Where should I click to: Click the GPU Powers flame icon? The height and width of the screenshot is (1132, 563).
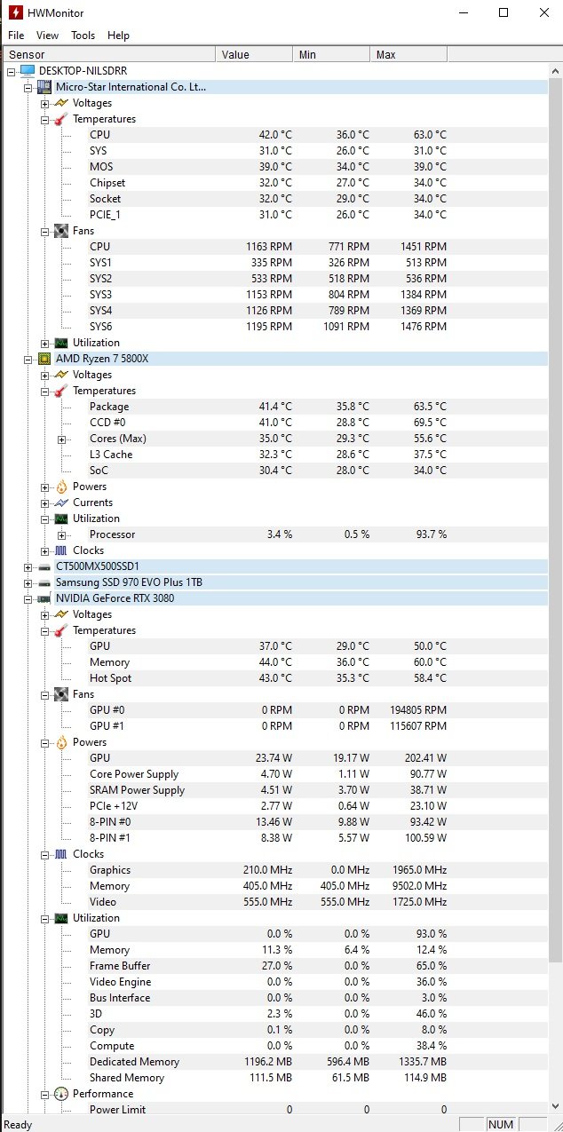[60, 742]
